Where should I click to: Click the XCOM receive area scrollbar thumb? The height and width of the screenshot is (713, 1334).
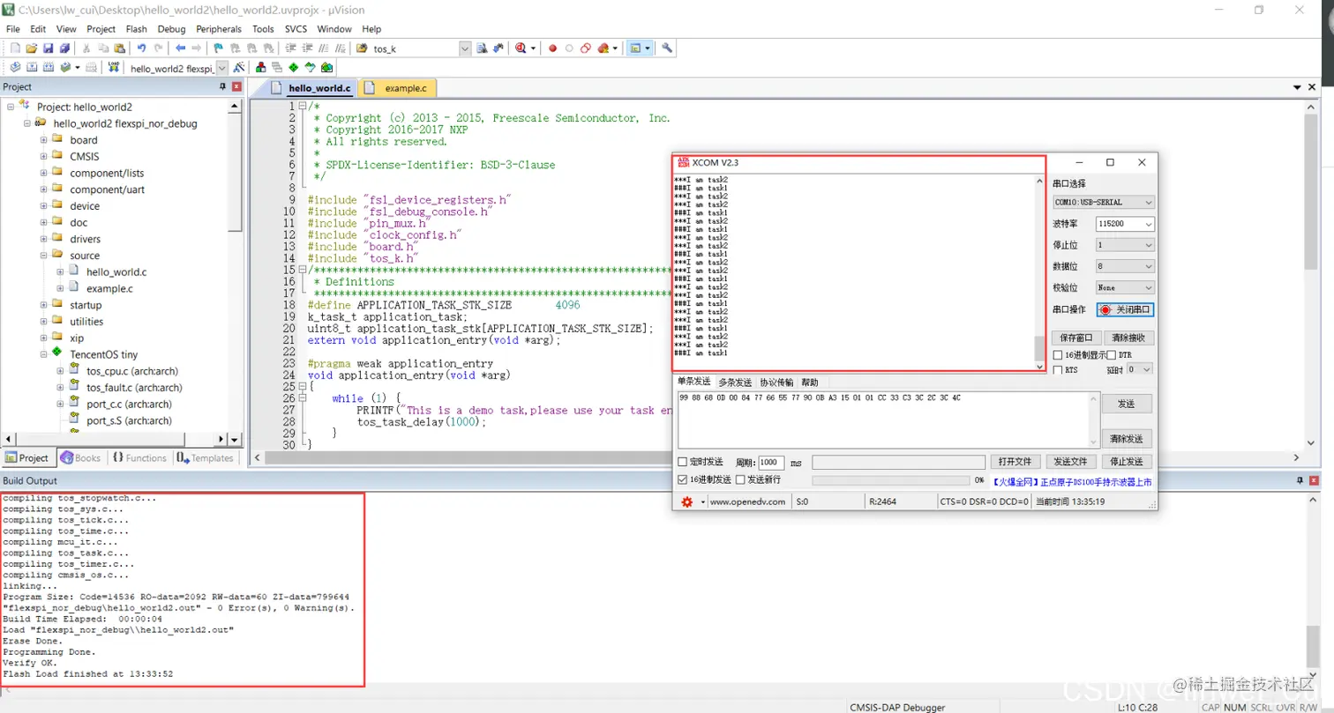click(1039, 348)
